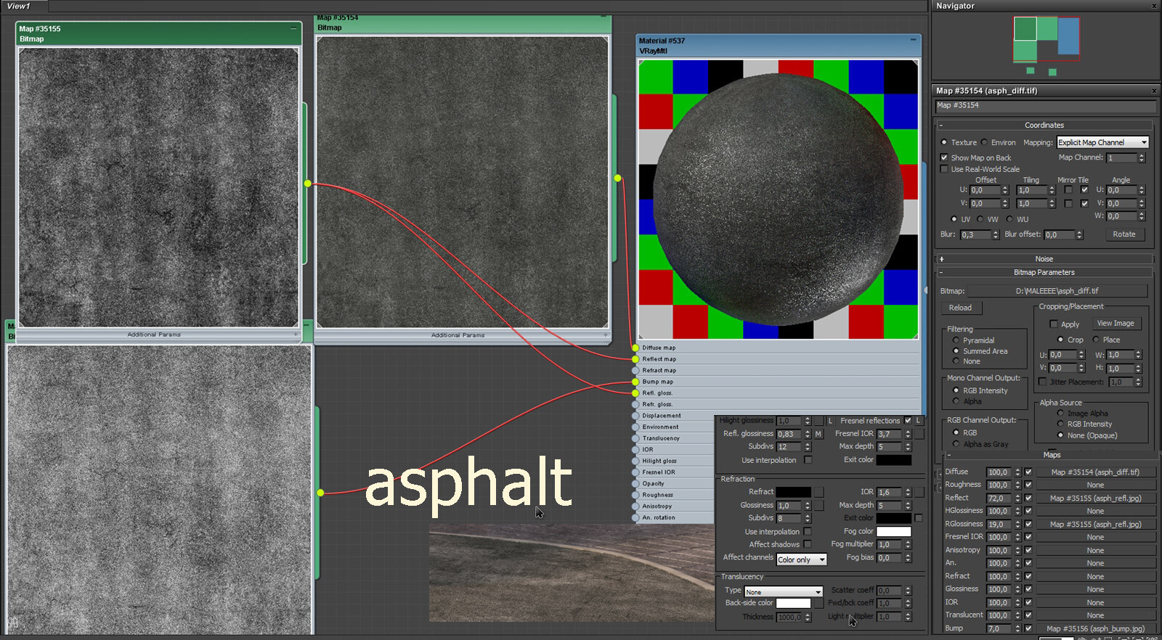Expand Additional Params on Map #35155 node

tap(155, 335)
